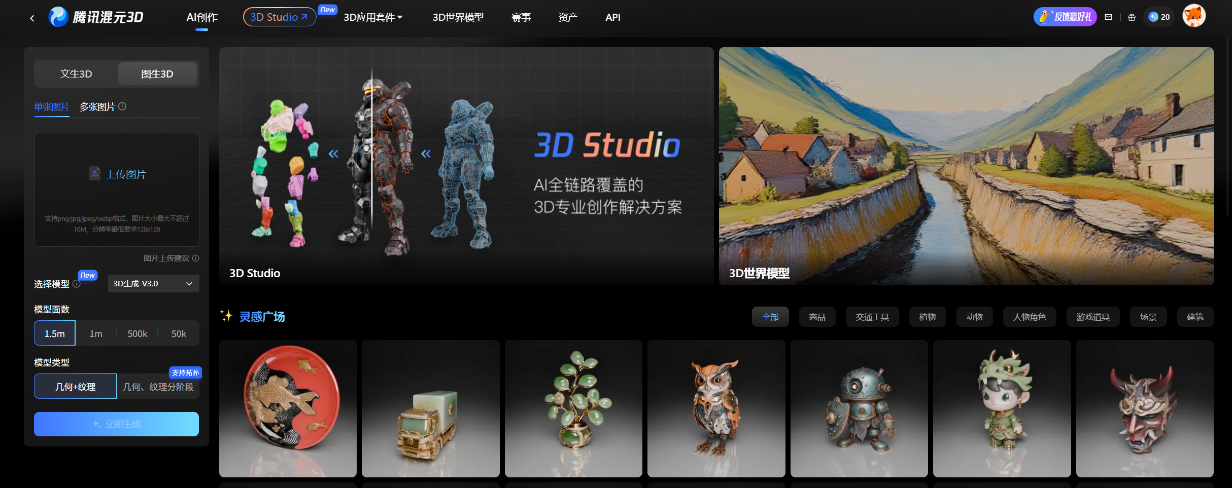Viewport: 1232px width, 488px height.
Task: Click the 立即生成 generate button
Action: click(x=116, y=424)
